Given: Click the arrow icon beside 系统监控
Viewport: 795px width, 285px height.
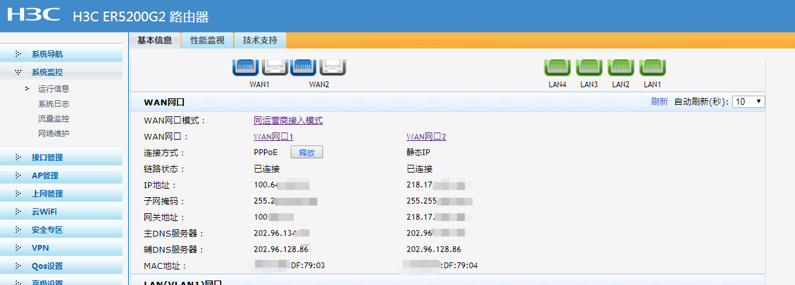Looking at the screenshot, I should click(18, 72).
